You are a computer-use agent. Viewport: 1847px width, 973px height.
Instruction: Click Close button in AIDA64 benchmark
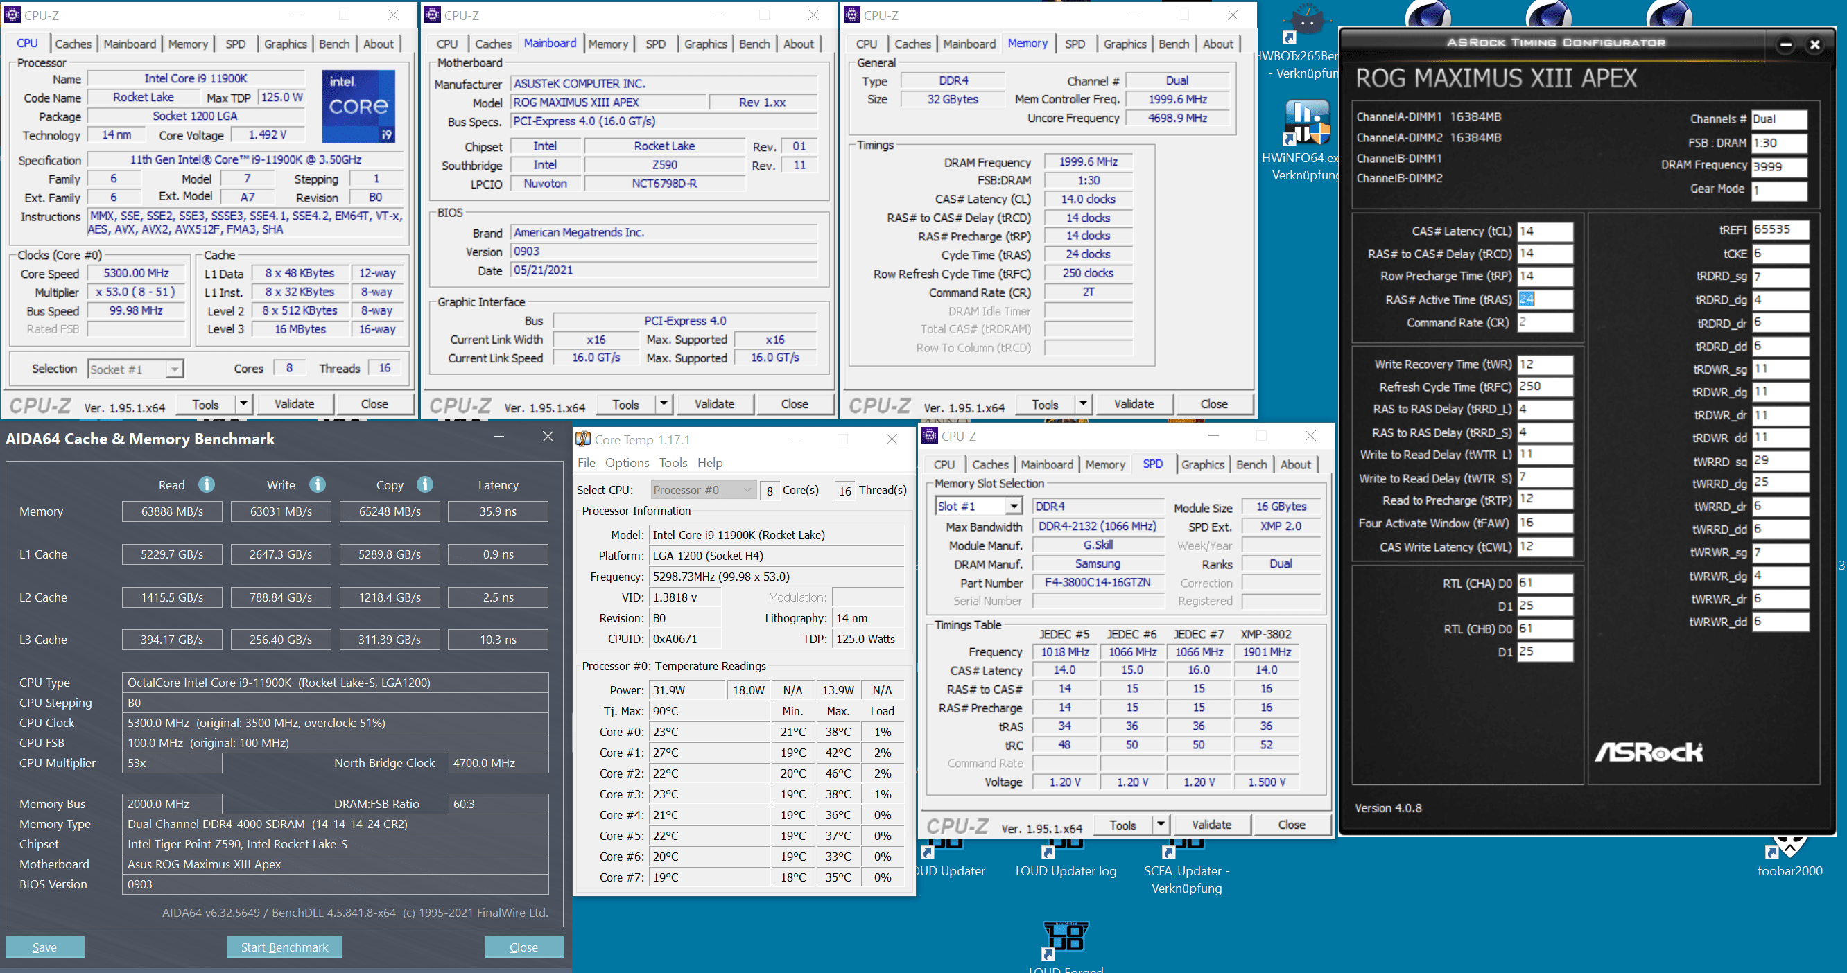(x=523, y=947)
